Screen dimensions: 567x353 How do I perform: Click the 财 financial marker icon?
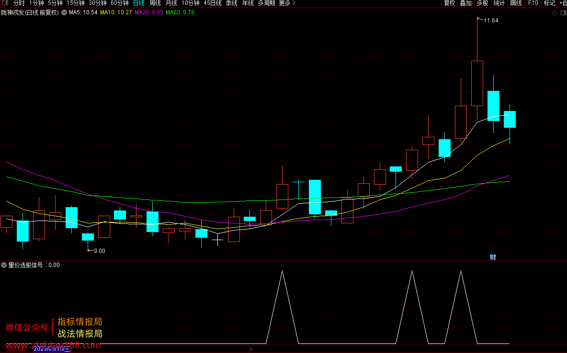pos(492,257)
